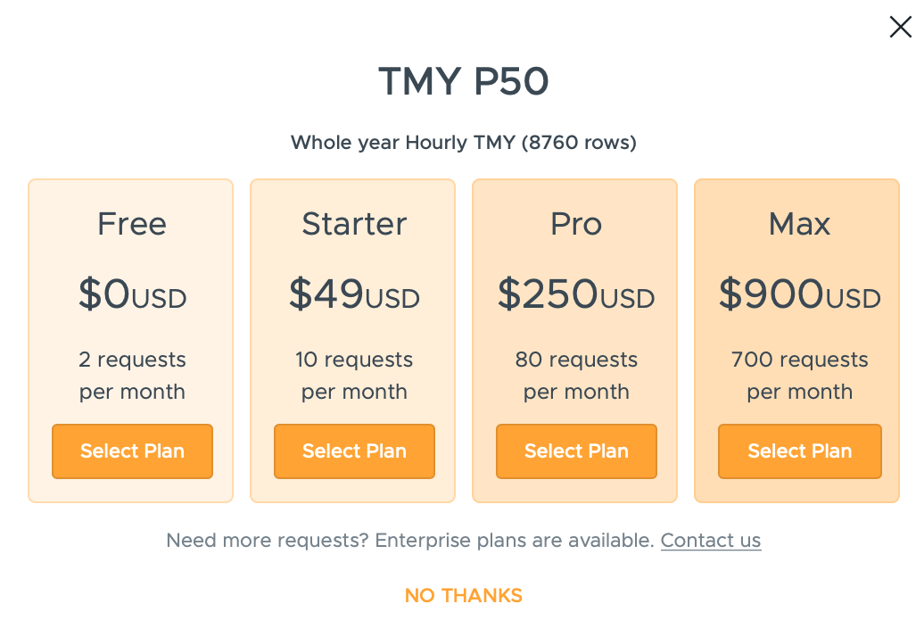Pick the Max plan's Select Plan button
Image resolution: width=924 pixels, height=637 pixels.
[799, 451]
